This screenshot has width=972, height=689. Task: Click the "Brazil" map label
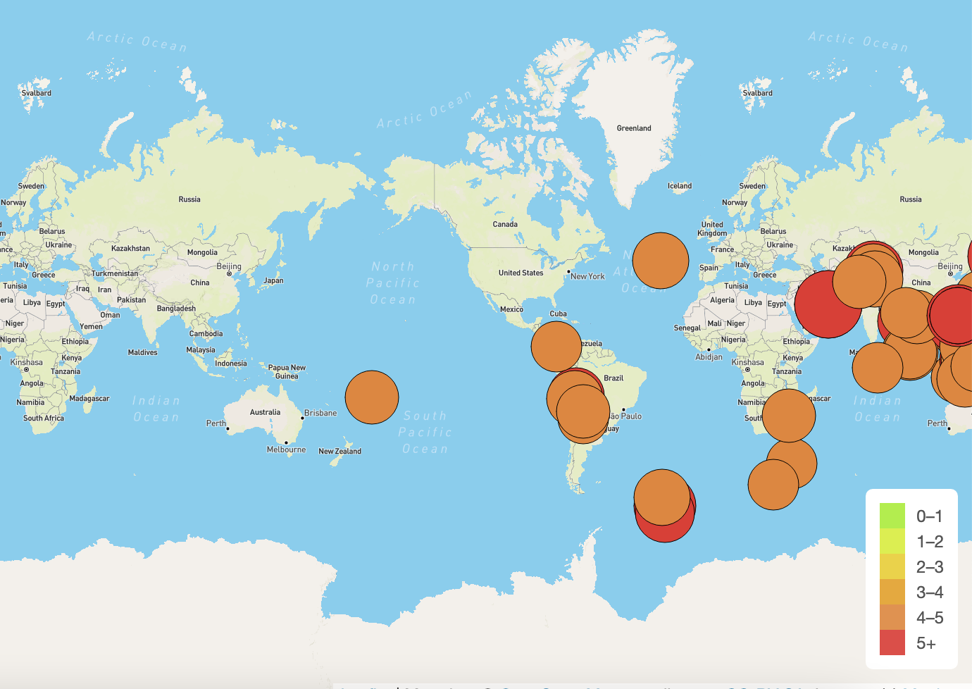[613, 378]
